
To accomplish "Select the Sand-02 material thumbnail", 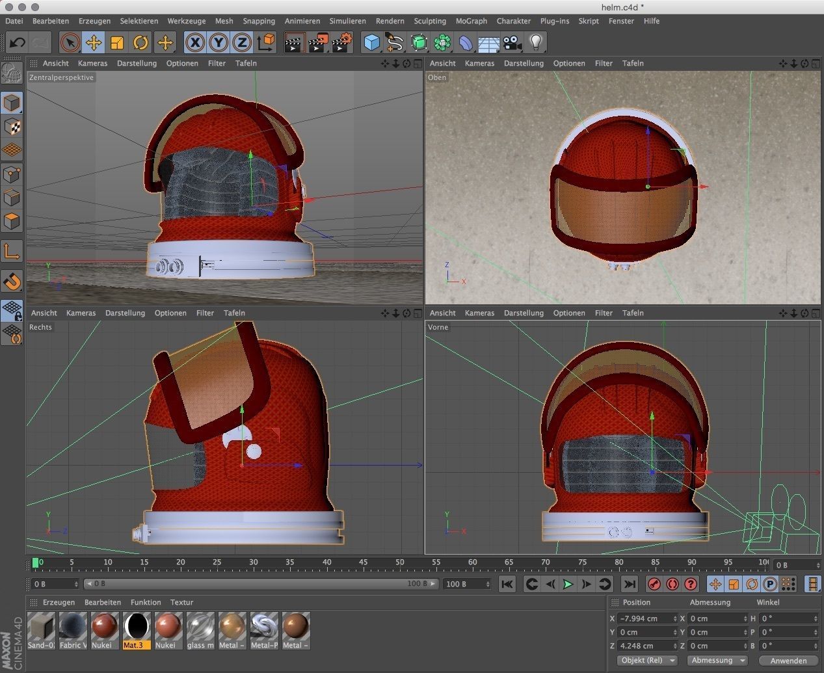I will [x=41, y=630].
